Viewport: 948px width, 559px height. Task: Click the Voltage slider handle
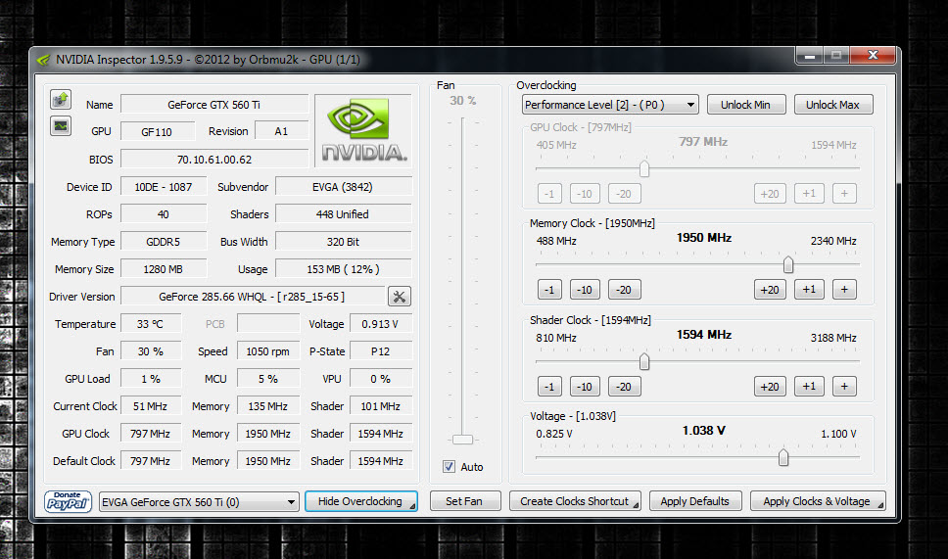click(783, 457)
